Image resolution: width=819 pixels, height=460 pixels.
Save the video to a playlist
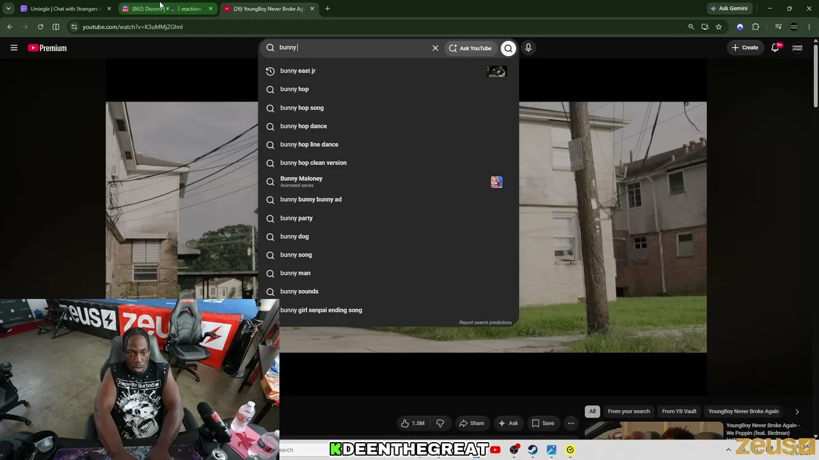coord(543,423)
